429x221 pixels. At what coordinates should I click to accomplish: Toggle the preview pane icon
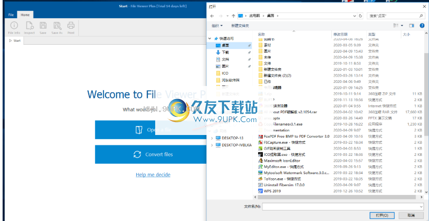(x=411, y=26)
